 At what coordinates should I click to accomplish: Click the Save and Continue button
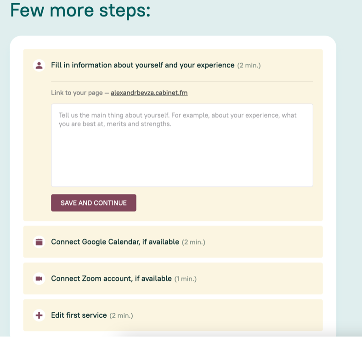pyautogui.click(x=94, y=203)
